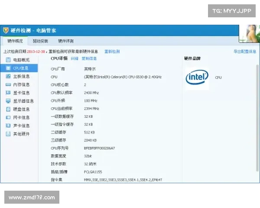Image resolution: width=260 pixels, height=208 pixels.
Task: Click the CPU label beside Intel logo
Action: (218, 78)
